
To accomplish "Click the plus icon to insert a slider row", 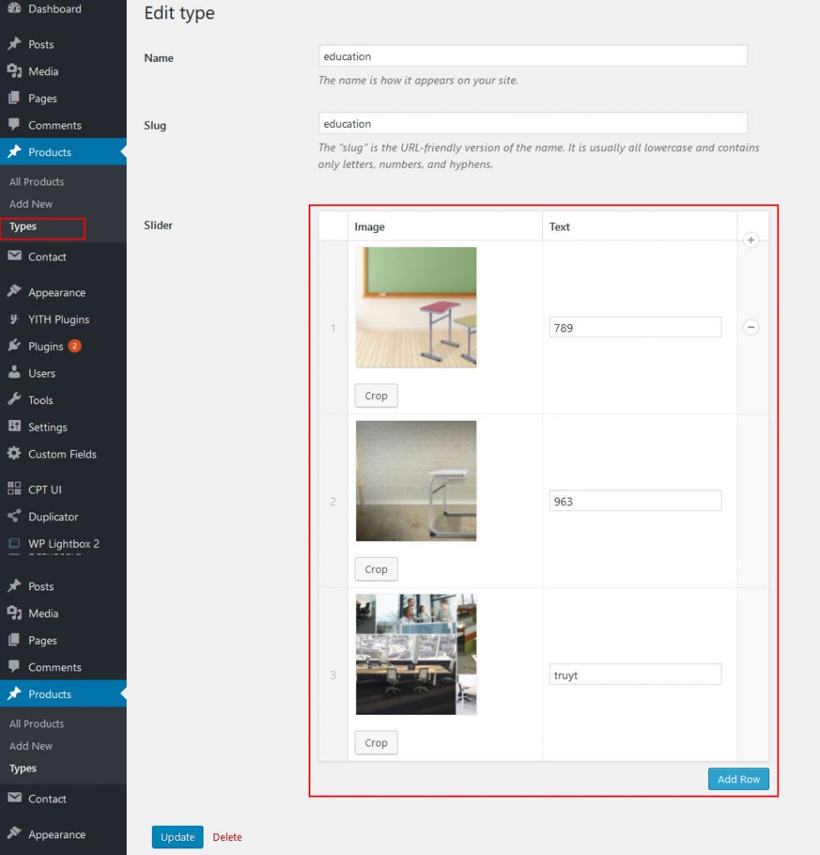I will click(x=751, y=240).
